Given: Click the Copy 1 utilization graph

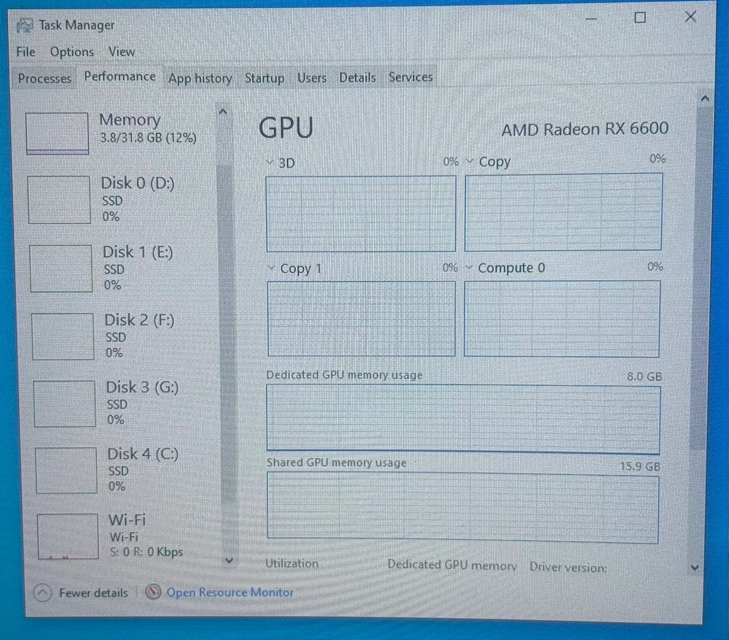Looking at the screenshot, I should [361, 318].
